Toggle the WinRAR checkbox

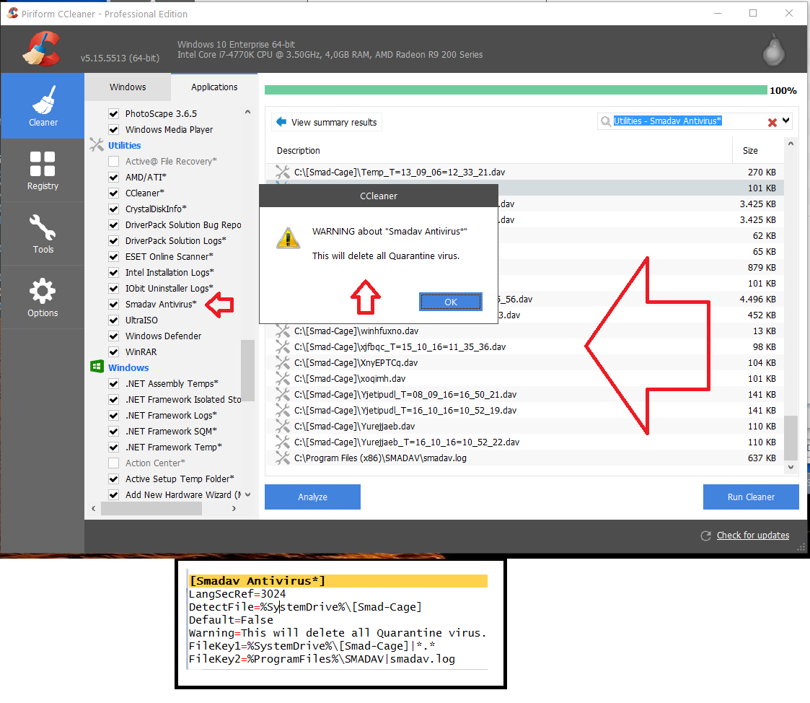pos(114,351)
